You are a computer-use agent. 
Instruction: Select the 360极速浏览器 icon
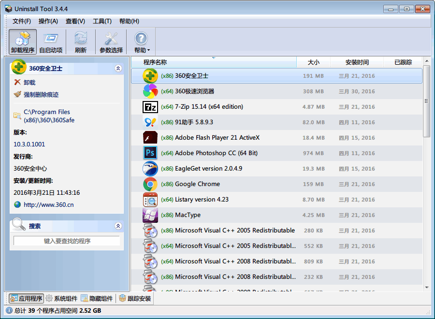pos(150,91)
